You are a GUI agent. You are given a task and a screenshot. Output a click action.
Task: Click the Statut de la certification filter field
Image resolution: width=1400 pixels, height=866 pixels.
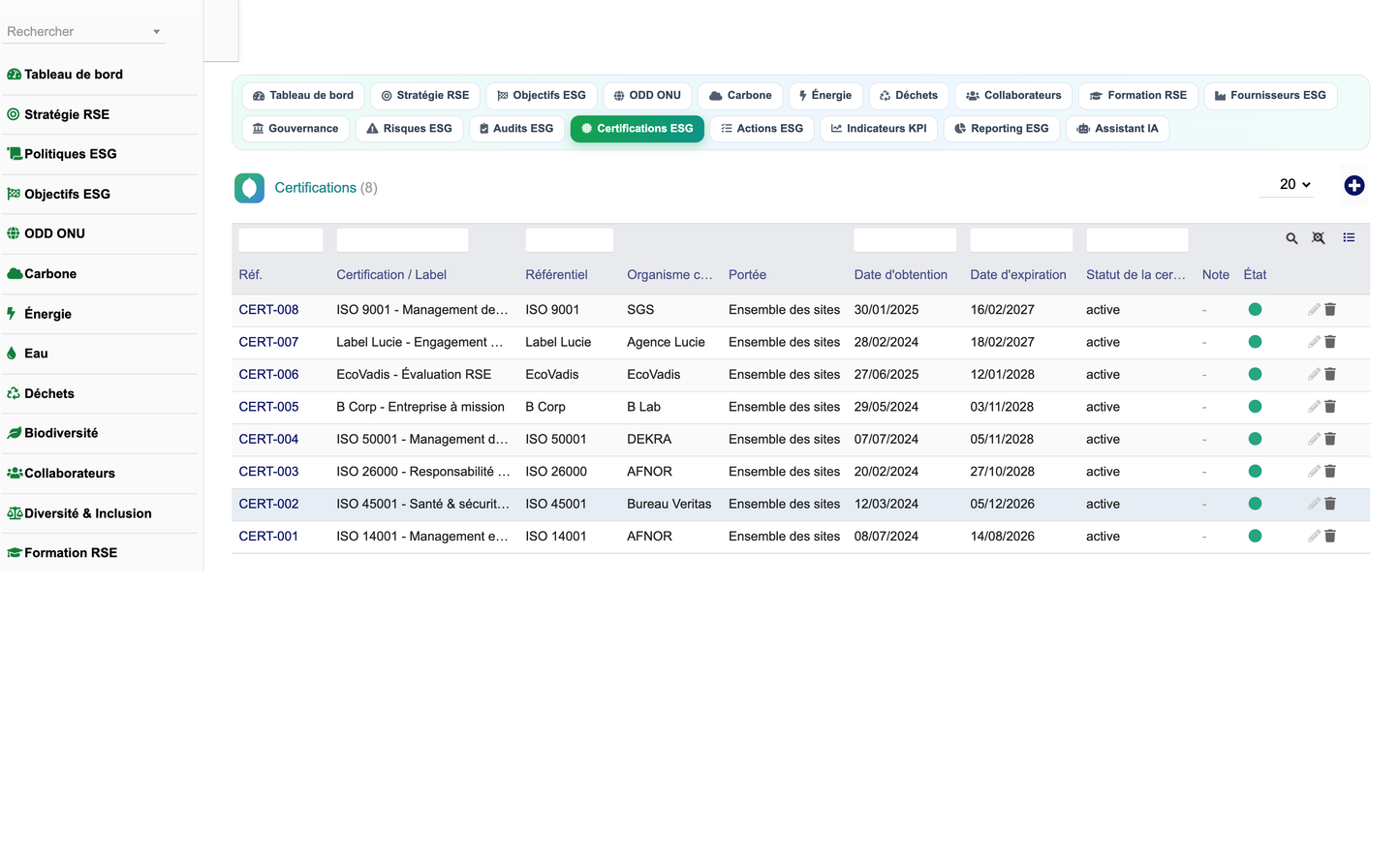1137,240
